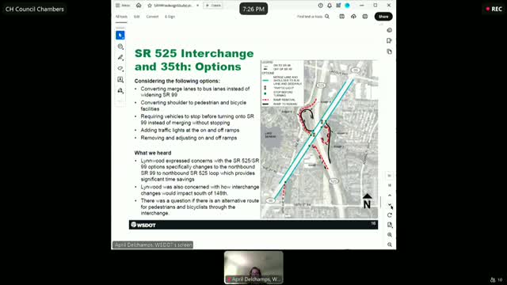Click the current page number box

point(389,176)
